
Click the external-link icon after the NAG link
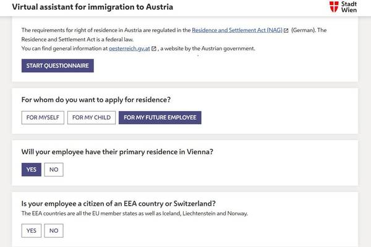286,30
